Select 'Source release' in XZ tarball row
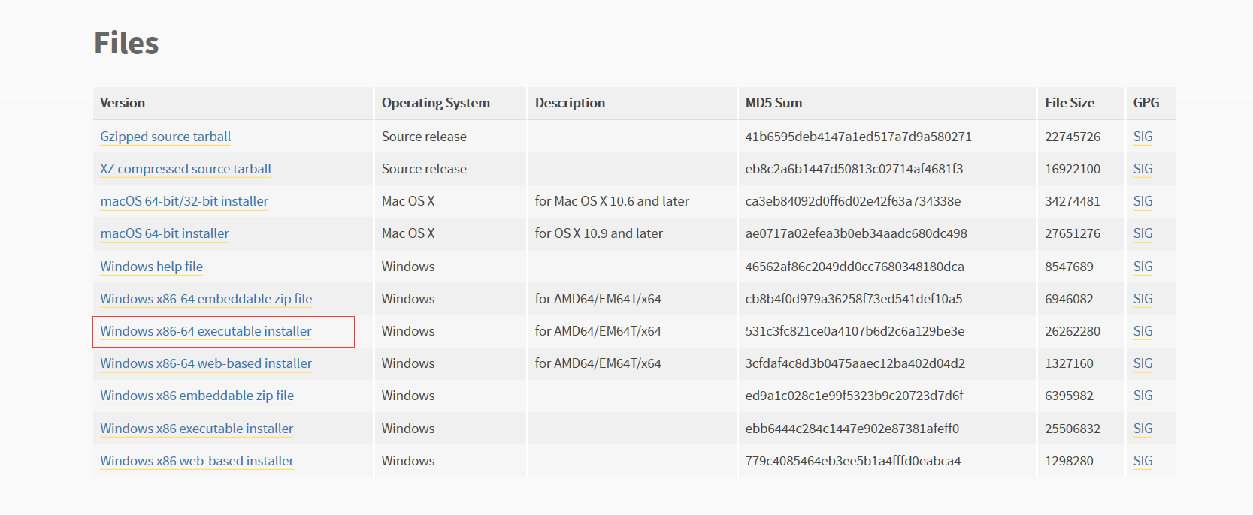Screen dimensions: 1253x515 424,169
